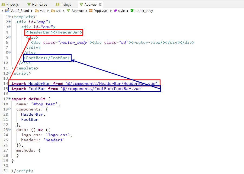244x174 pixels.
Task: Click the "nav" id value on line 3
Action: (x=47, y=27)
